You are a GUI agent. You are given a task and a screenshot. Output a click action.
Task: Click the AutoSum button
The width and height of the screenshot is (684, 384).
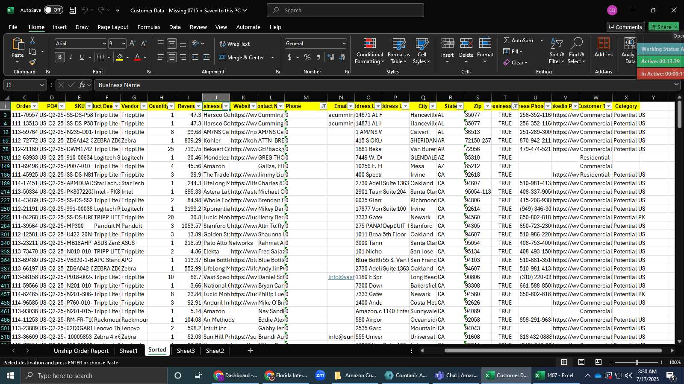pyautogui.click(x=519, y=40)
